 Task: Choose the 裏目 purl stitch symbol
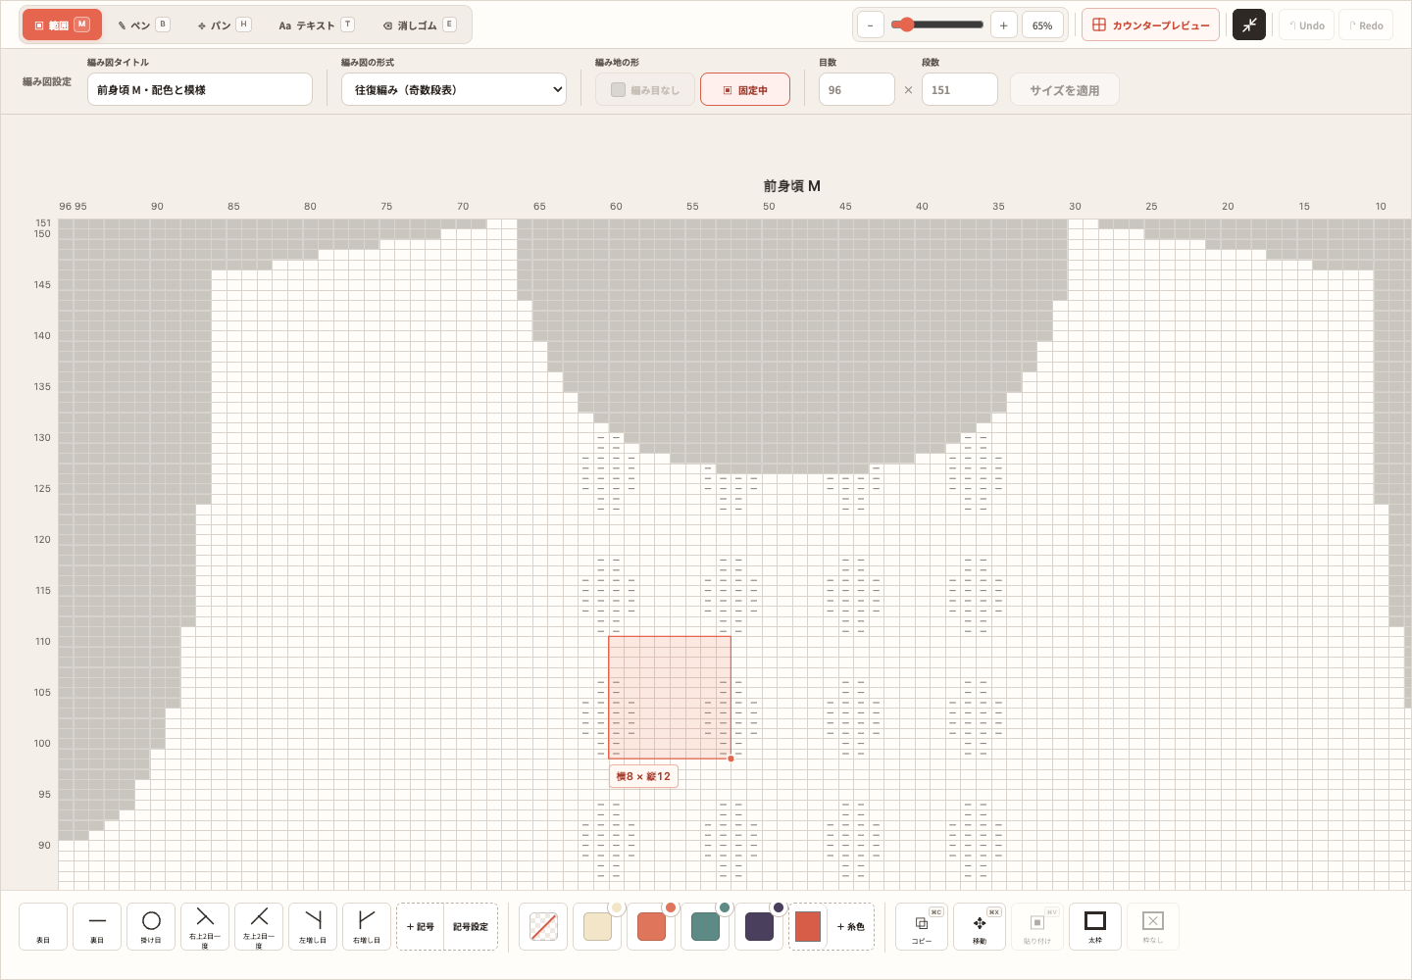point(97,926)
